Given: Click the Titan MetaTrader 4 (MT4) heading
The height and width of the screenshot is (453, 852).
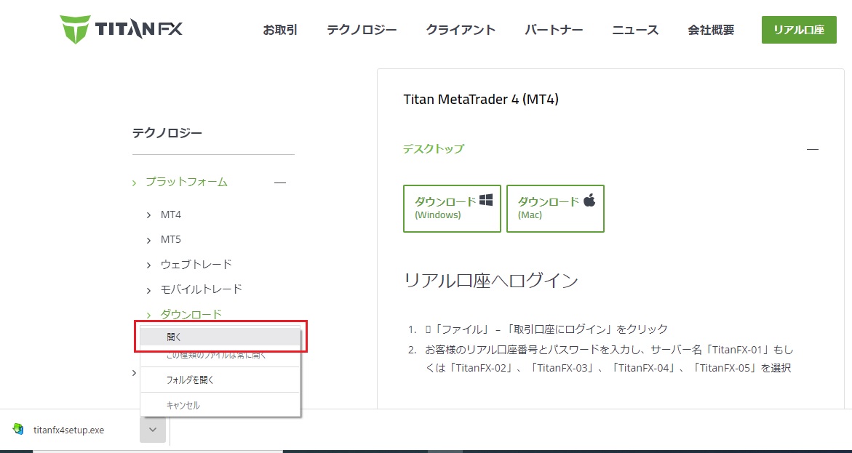Looking at the screenshot, I should point(481,100).
